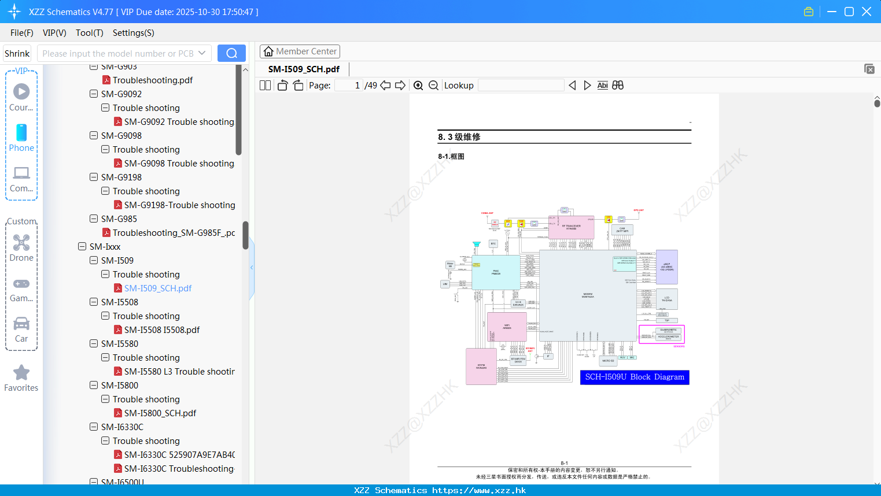Open the SM-I6330C Troubleshooting file
The height and width of the screenshot is (496, 881).
point(174,468)
